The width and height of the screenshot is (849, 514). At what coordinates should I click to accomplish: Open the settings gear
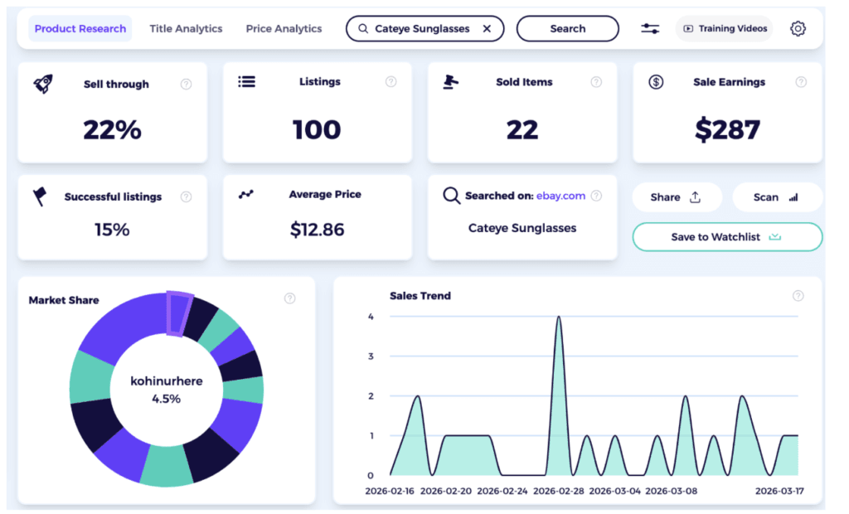click(x=797, y=27)
